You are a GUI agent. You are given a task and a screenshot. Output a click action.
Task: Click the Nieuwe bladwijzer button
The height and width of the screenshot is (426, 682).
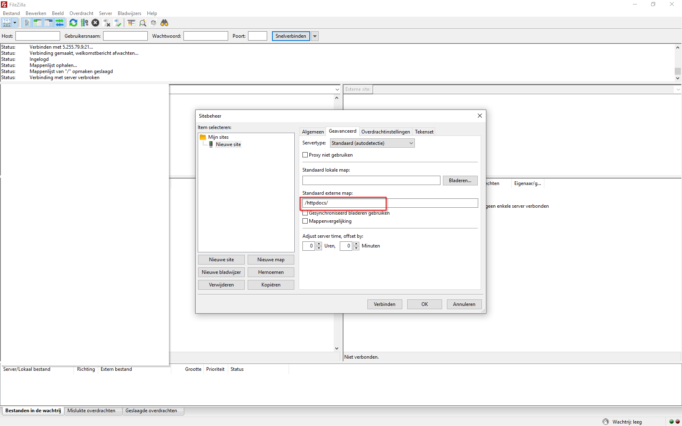click(222, 272)
